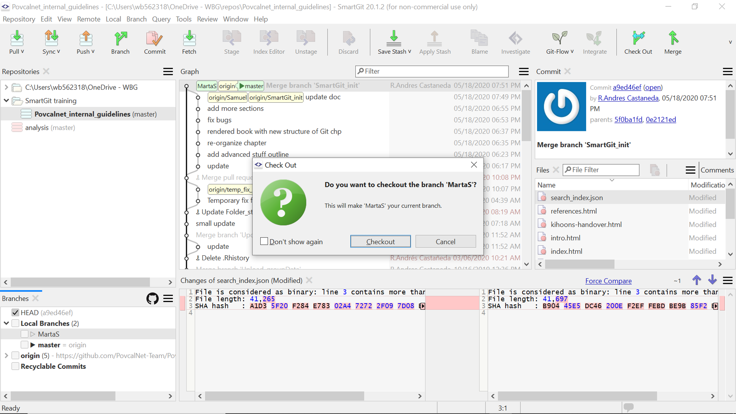Click Cancel in the Check Out dialog

[x=445, y=241]
